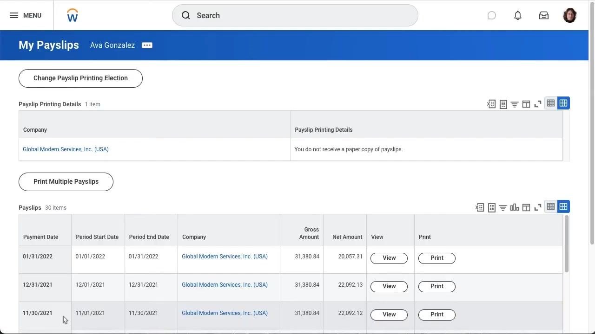595x334 pixels.
Task: Open company link in 12/31/2021 row
Action: click(x=225, y=285)
